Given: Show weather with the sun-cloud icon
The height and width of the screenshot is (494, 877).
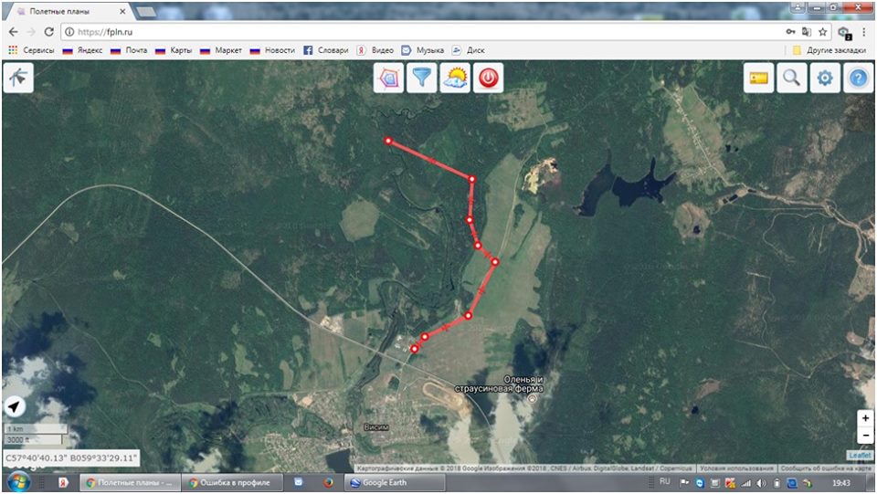Looking at the screenshot, I should coord(455,79).
